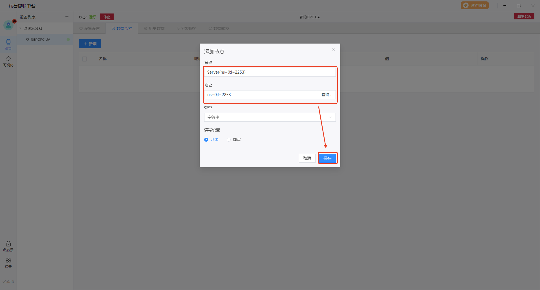Image resolution: width=540 pixels, height=290 pixels.
Task: Switch to the 设备设置 tab
Action: coord(89,28)
